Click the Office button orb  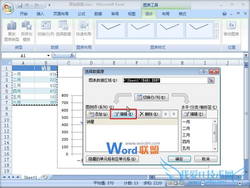pyautogui.click(x=7, y=8)
